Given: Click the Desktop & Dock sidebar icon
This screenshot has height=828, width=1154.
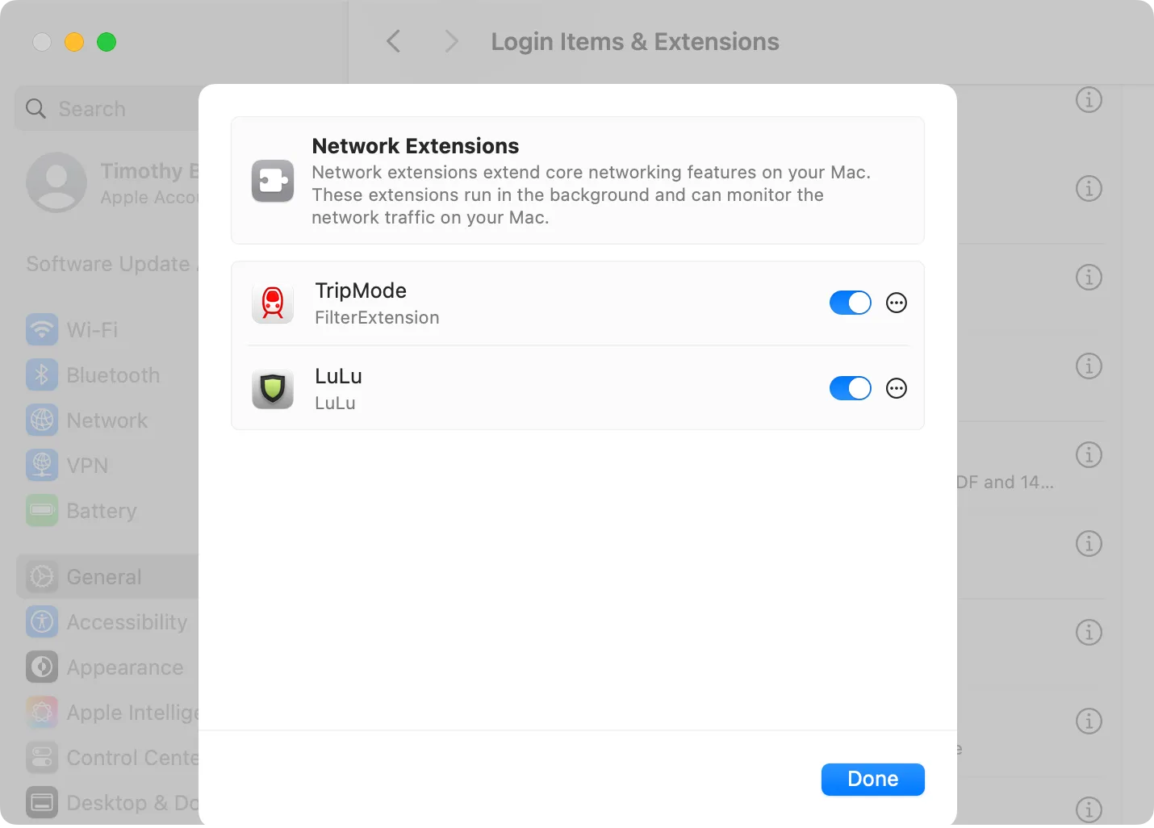Looking at the screenshot, I should click(41, 802).
